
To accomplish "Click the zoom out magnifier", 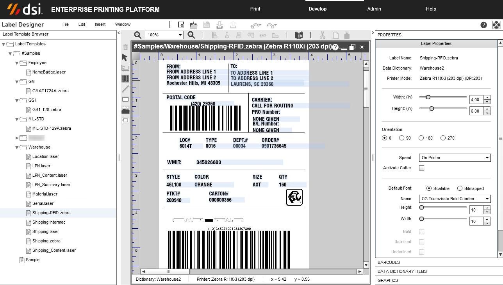I will click(x=191, y=35).
